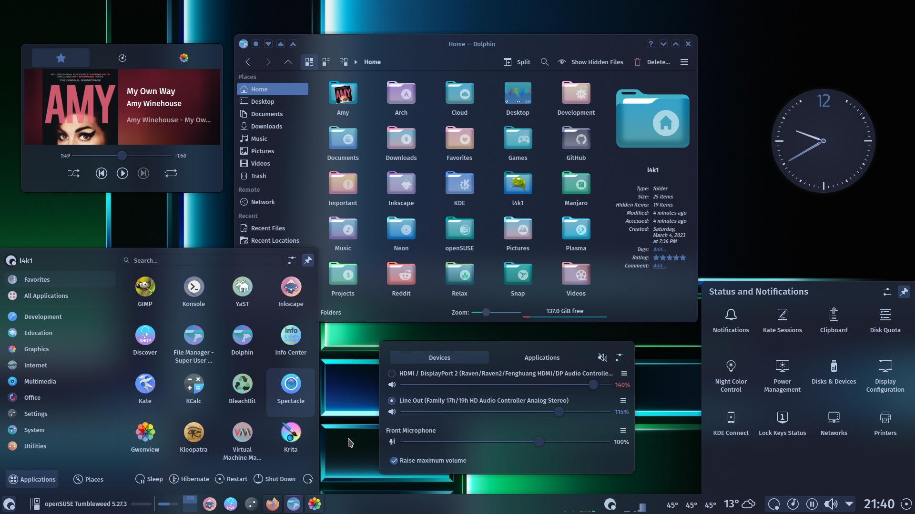The height and width of the screenshot is (514, 915).
Task: Skip to next track in media player
Action: [143, 174]
